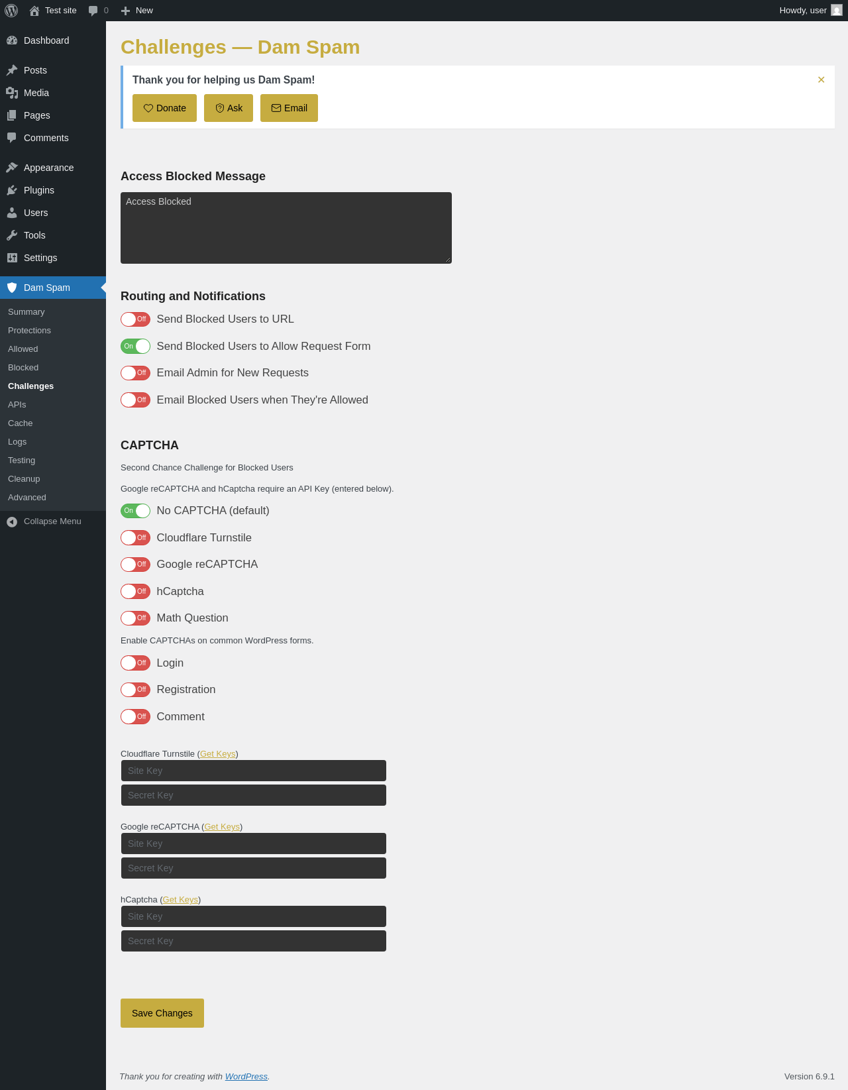Viewport: 848px width, 1090px height.
Task: Click the Plugins plug icon
Action: pyautogui.click(x=12, y=190)
